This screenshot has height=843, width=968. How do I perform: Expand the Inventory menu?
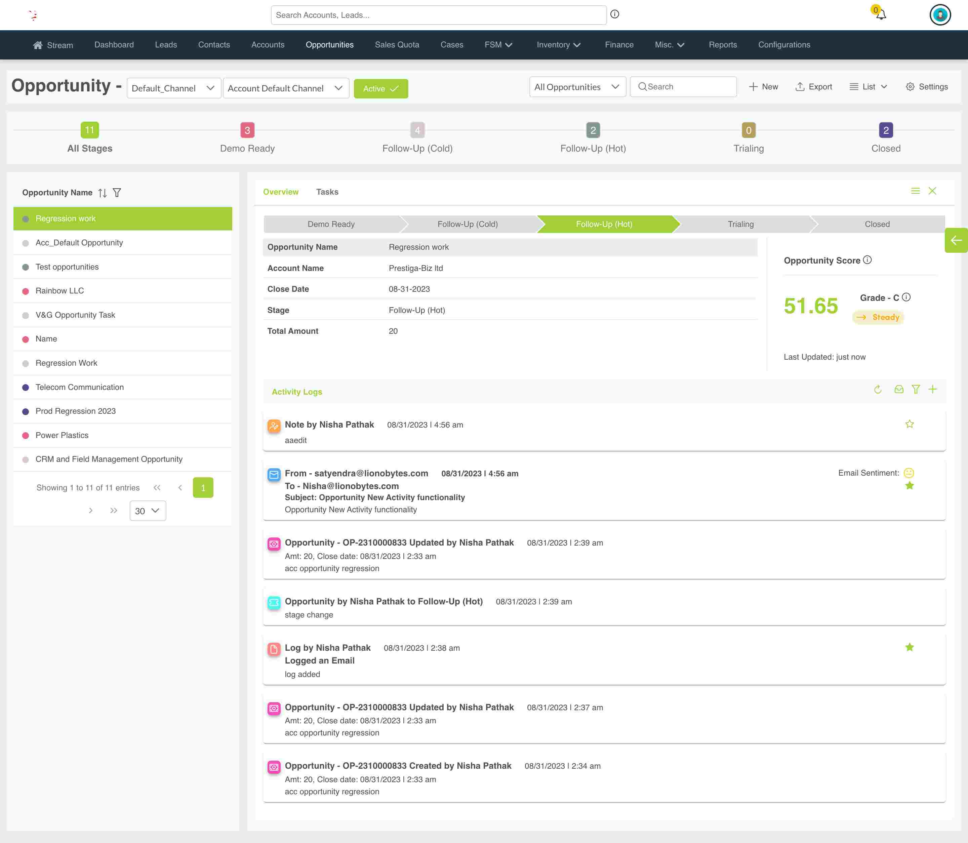click(558, 45)
